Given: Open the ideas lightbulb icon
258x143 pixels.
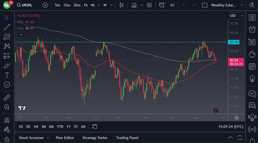Looking at the screenshot, I should click(x=252, y=79).
